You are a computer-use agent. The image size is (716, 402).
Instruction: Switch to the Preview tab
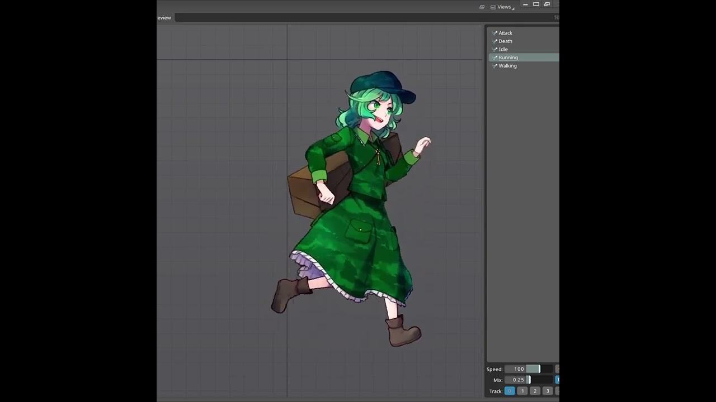pos(163,17)
